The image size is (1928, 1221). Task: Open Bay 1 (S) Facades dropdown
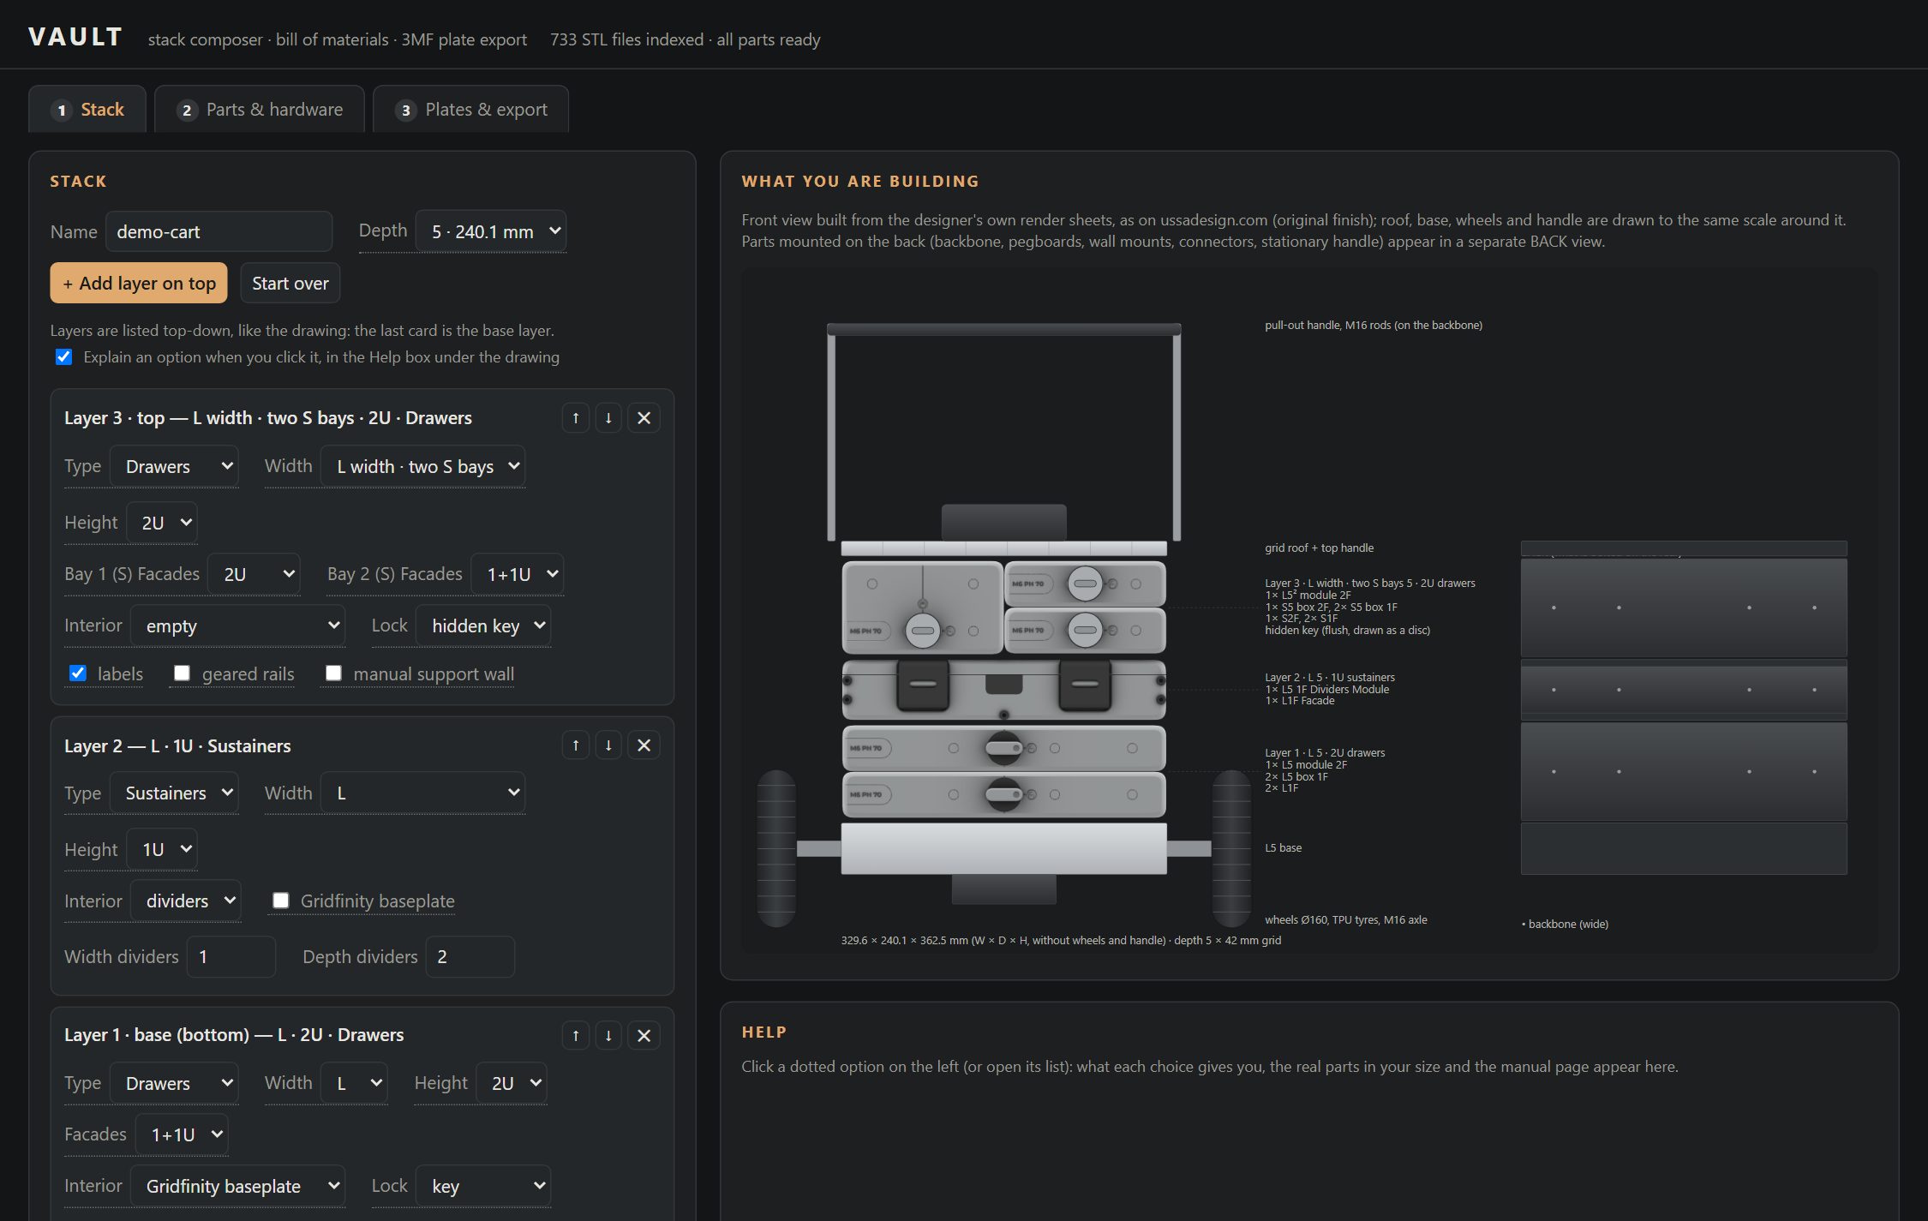coord(254,574)
